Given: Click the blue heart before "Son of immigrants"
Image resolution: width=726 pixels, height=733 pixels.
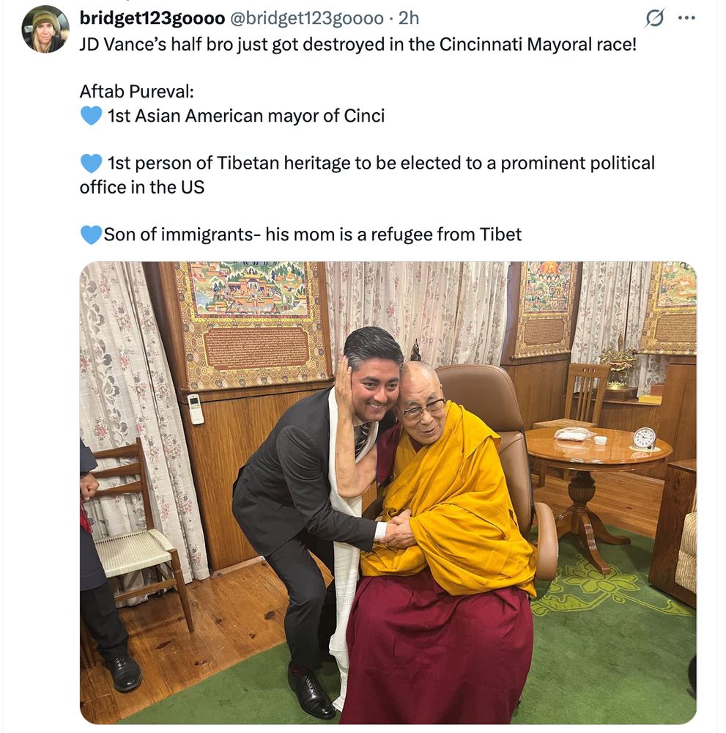Looking at the screenshot, I should 91,235.
